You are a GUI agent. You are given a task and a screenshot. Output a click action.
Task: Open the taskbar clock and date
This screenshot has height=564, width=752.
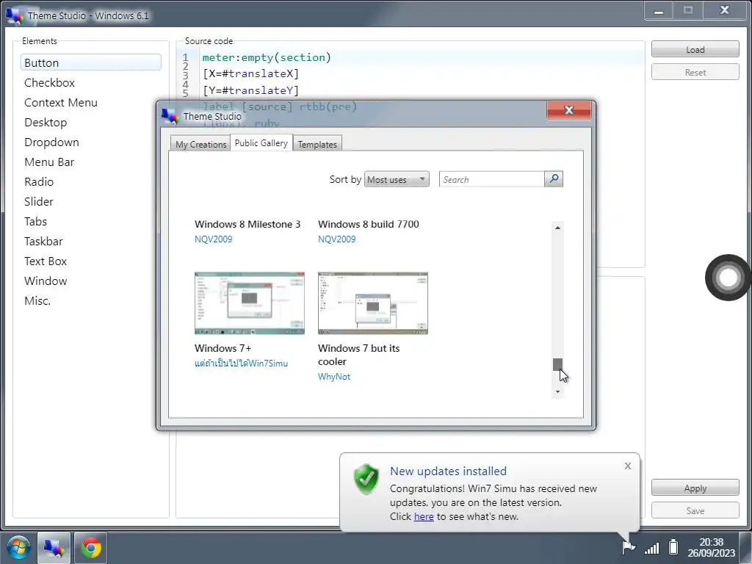(x=711, y=547)
